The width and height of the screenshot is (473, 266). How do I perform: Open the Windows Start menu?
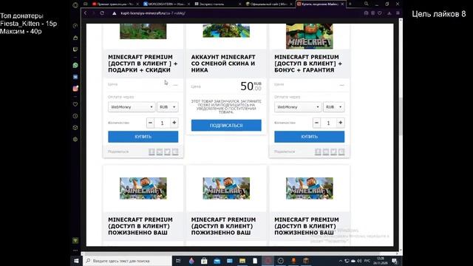click(x=76, y=261)
